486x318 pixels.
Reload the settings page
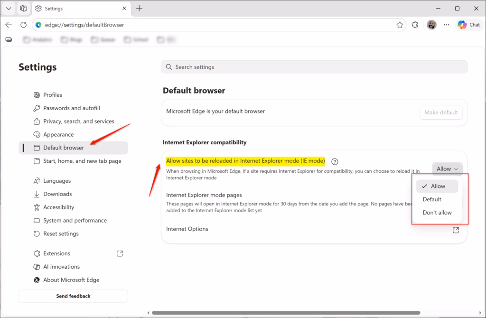[x=23, y=24]
